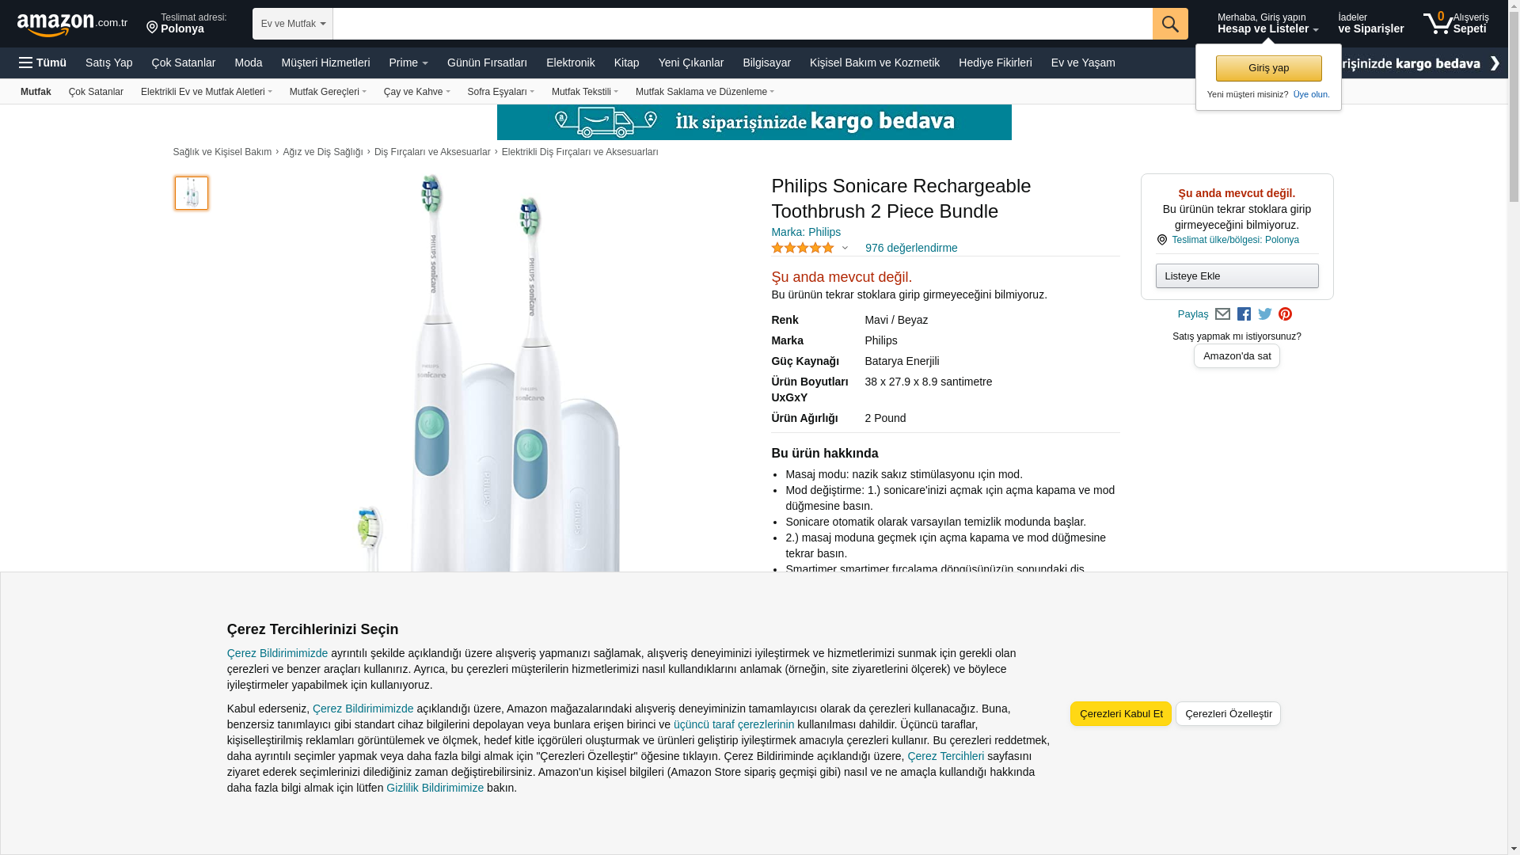The height and width of the screenshot is (855, 1520).
Task: Share product via email icon
Action: pyautogui.click(x=1222, y=314)
